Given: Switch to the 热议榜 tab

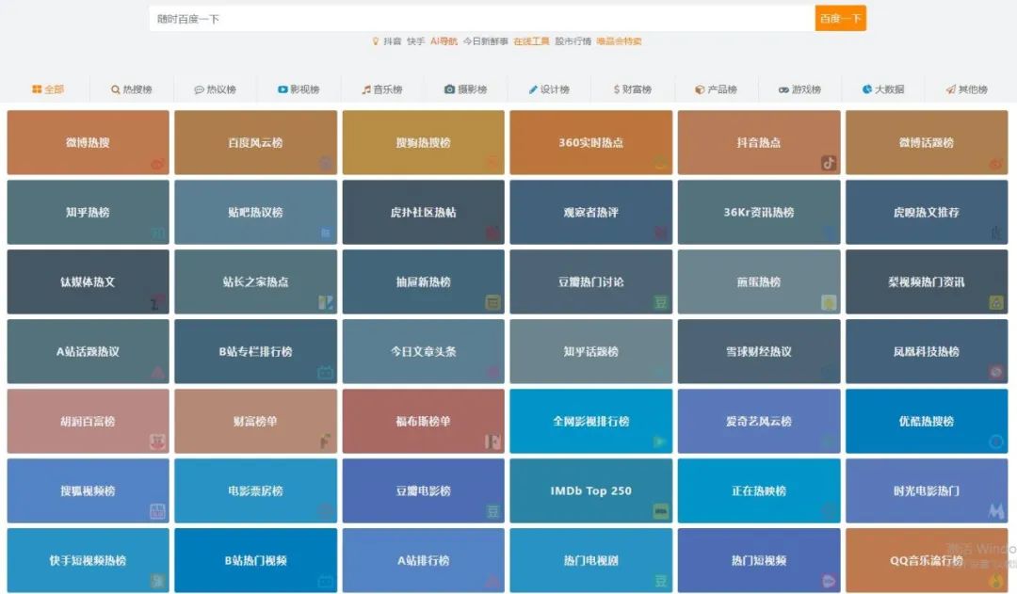Looking at the screenshot, I should tap(216, 89).
